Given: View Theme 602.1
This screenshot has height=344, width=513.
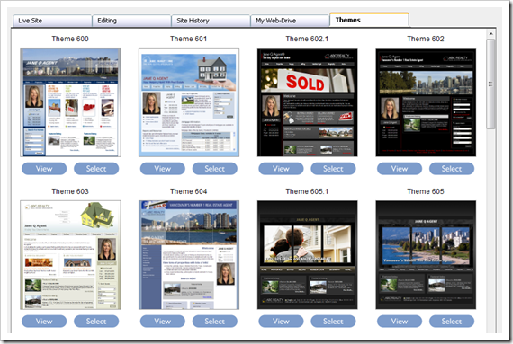Looking at the screenshot, I should point(281,169).
